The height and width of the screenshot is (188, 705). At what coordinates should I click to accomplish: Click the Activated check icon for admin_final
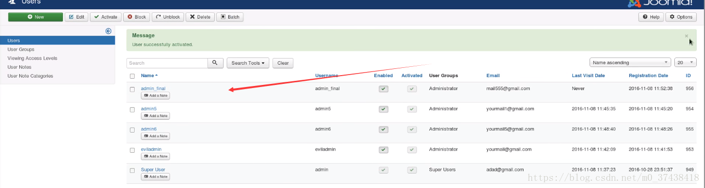tap(412, 89)
